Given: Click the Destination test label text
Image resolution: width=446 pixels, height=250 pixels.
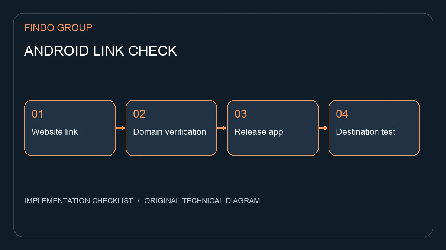Looking at the screenshot, I should (366, 132).
